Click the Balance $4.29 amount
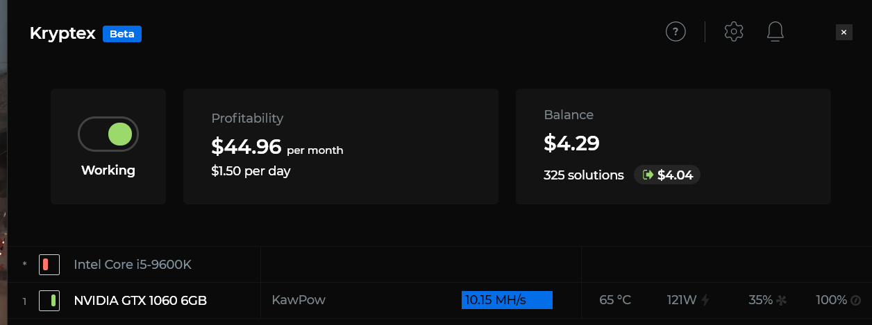 click(x=571, y=143)
